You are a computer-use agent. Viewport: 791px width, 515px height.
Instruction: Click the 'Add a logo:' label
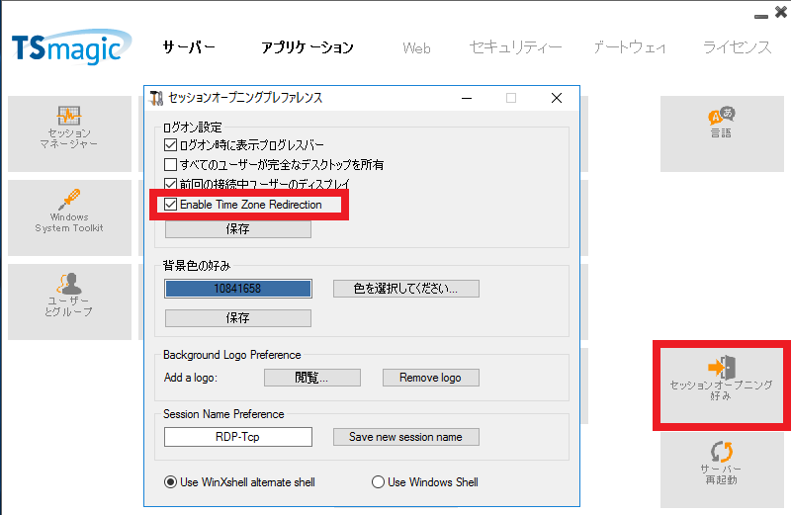[191, 378]
